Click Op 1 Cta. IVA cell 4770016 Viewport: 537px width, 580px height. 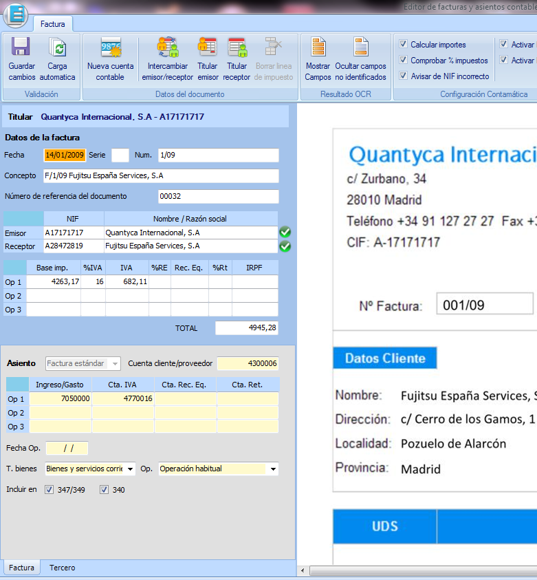[122, 399]
